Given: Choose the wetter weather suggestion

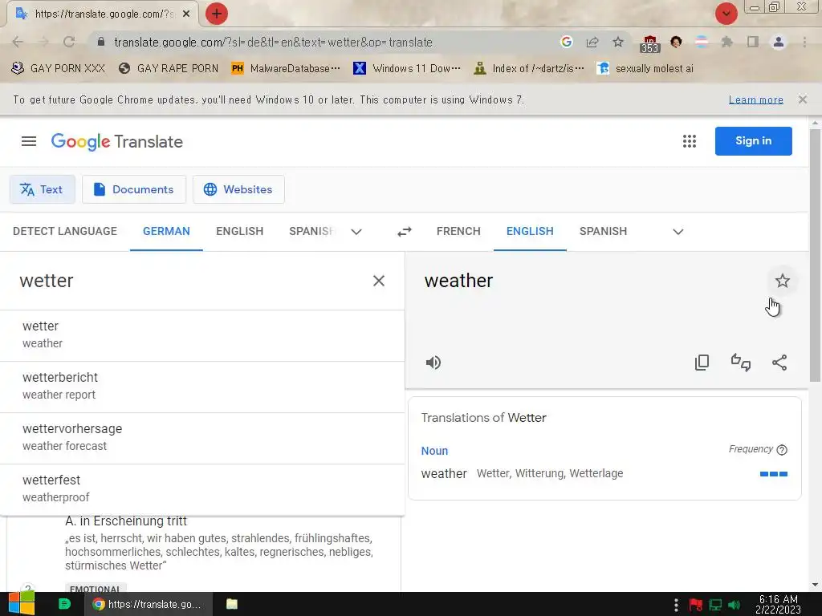Looking at the screenshot, I should pos(202,335).
